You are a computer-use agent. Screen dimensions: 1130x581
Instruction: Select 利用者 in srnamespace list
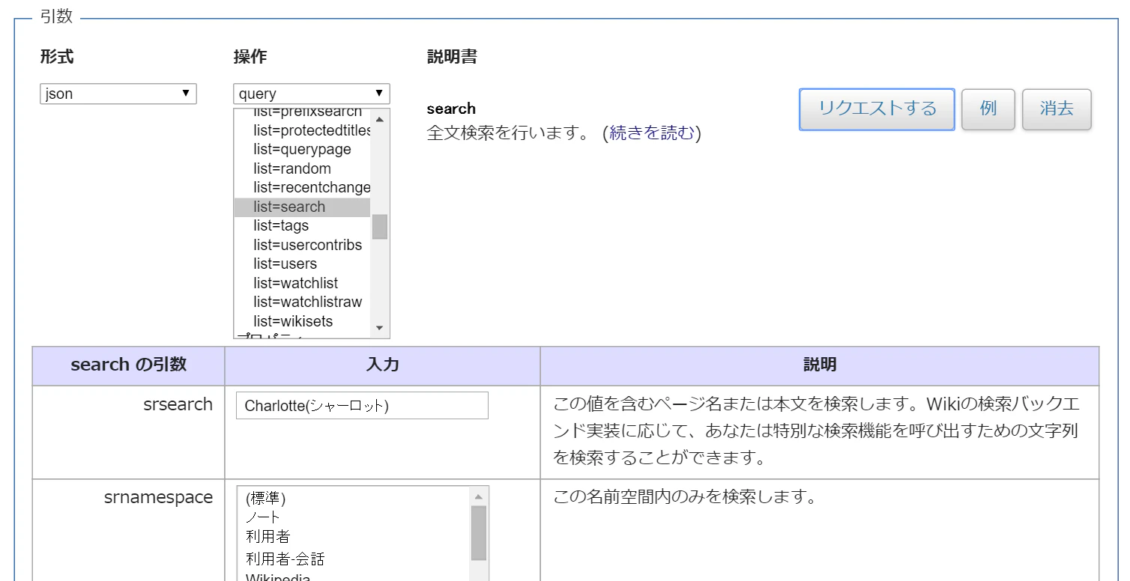[x=353, y=537]
